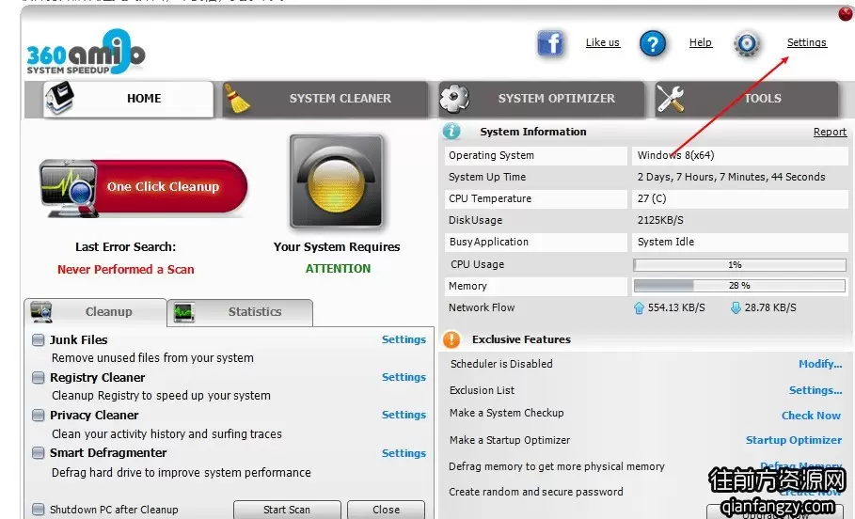
Task: Click Modify... for the Scheduler
Action: (x=820, y=364)
